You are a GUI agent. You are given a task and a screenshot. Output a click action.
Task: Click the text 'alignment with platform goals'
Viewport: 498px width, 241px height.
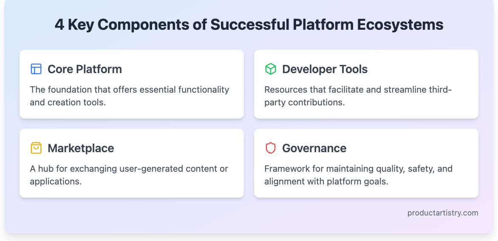[x=326, y=181]
